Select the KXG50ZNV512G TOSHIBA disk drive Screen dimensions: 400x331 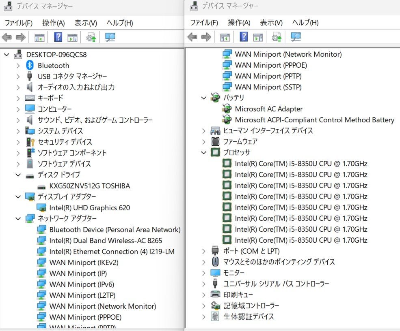tap(90, 186)
